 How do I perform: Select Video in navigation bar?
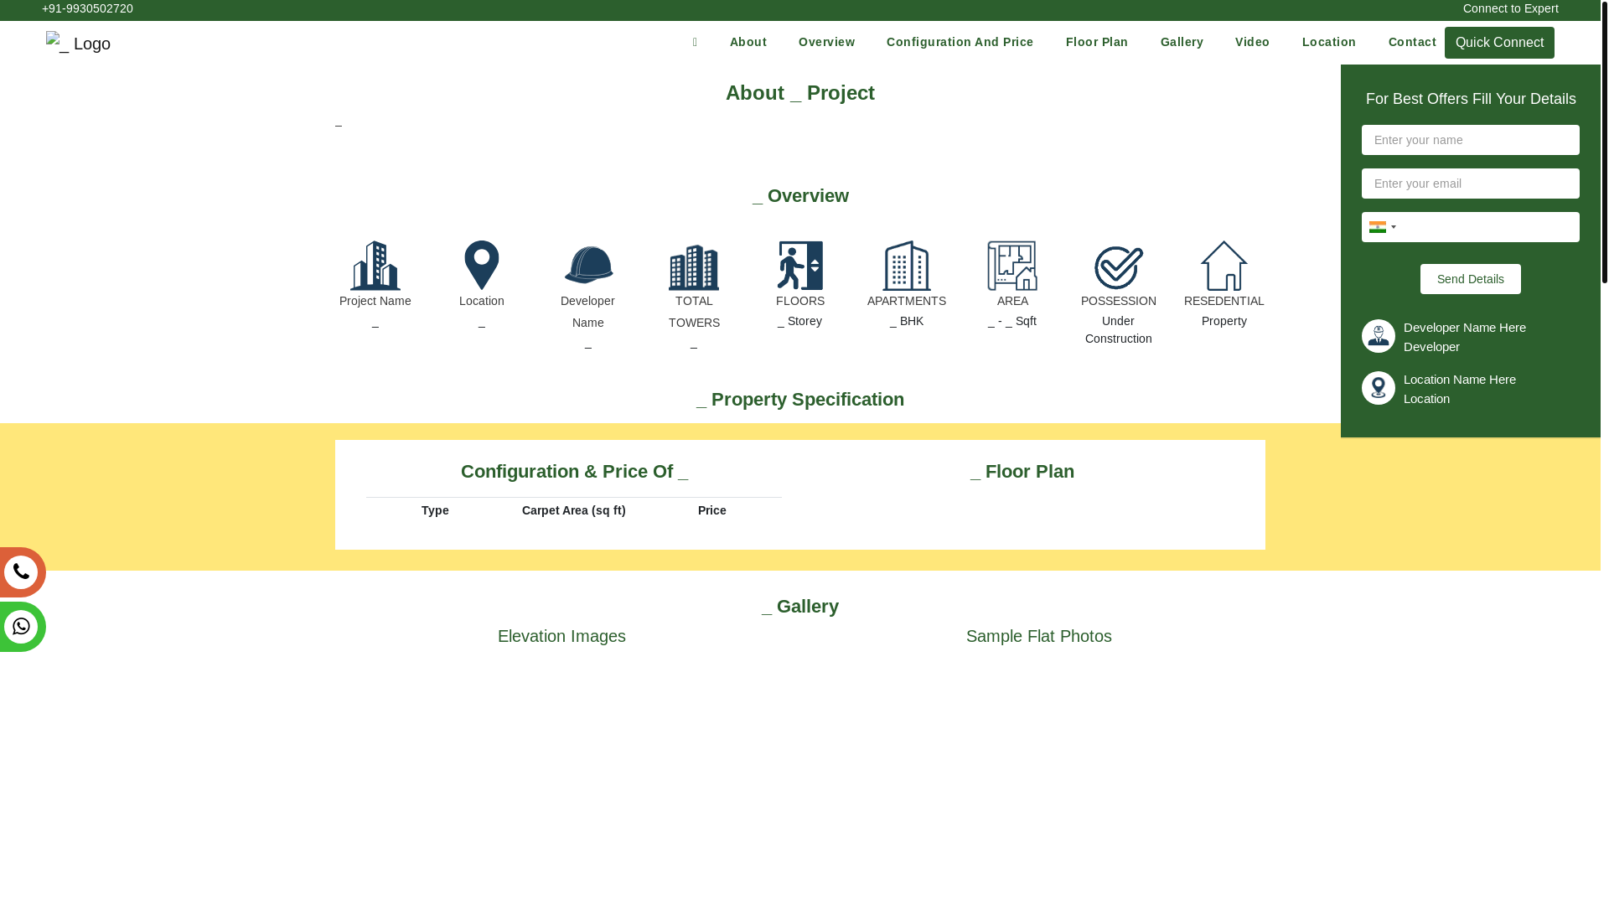1253,42
